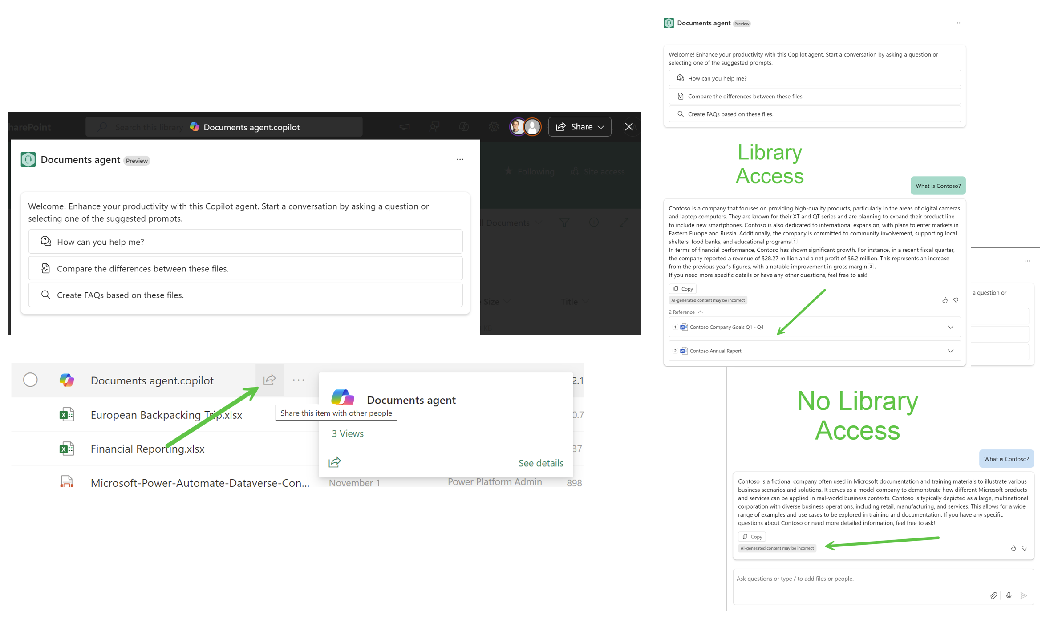Viewport: 1054px width, 619px height.
Task: Give thumbs down on the No Library Access answer
Action: coord(1024,548)
